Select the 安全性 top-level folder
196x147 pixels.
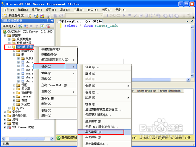tap(16, 112)
